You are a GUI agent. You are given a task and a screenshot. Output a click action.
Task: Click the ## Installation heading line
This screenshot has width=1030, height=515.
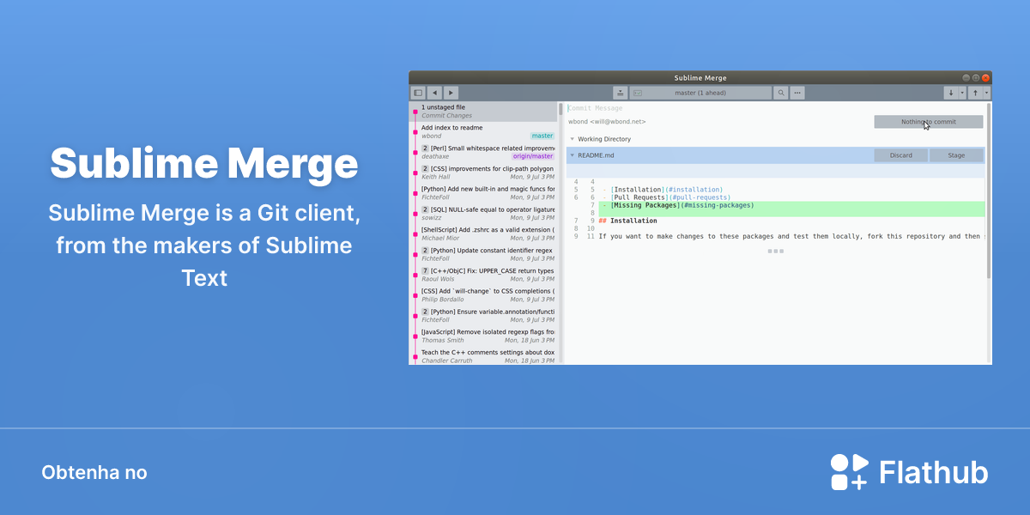point(627,221)
